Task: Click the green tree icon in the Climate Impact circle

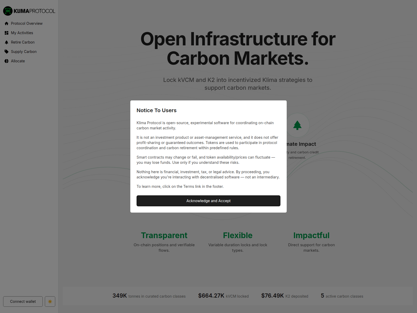Action: (297, 125)
